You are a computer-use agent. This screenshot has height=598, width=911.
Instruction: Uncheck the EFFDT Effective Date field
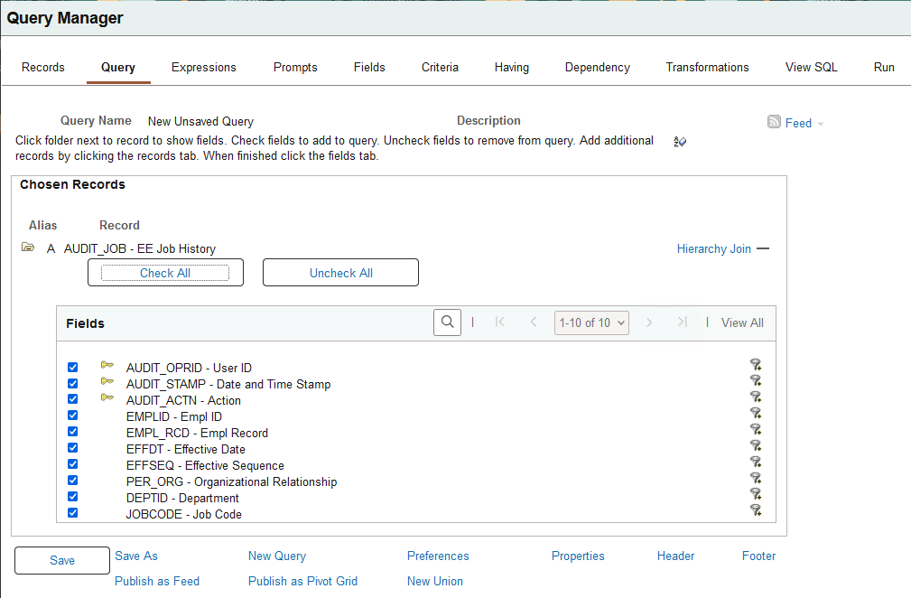pos(72,447)
